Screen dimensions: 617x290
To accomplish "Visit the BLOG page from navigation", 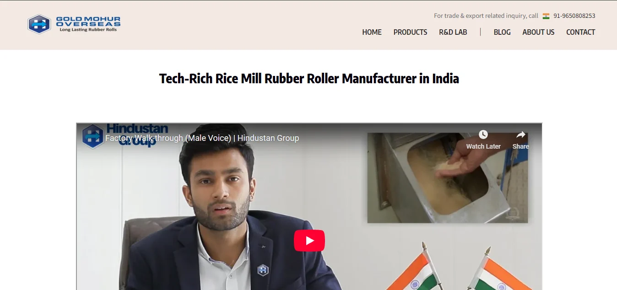I will coord(502,32).
